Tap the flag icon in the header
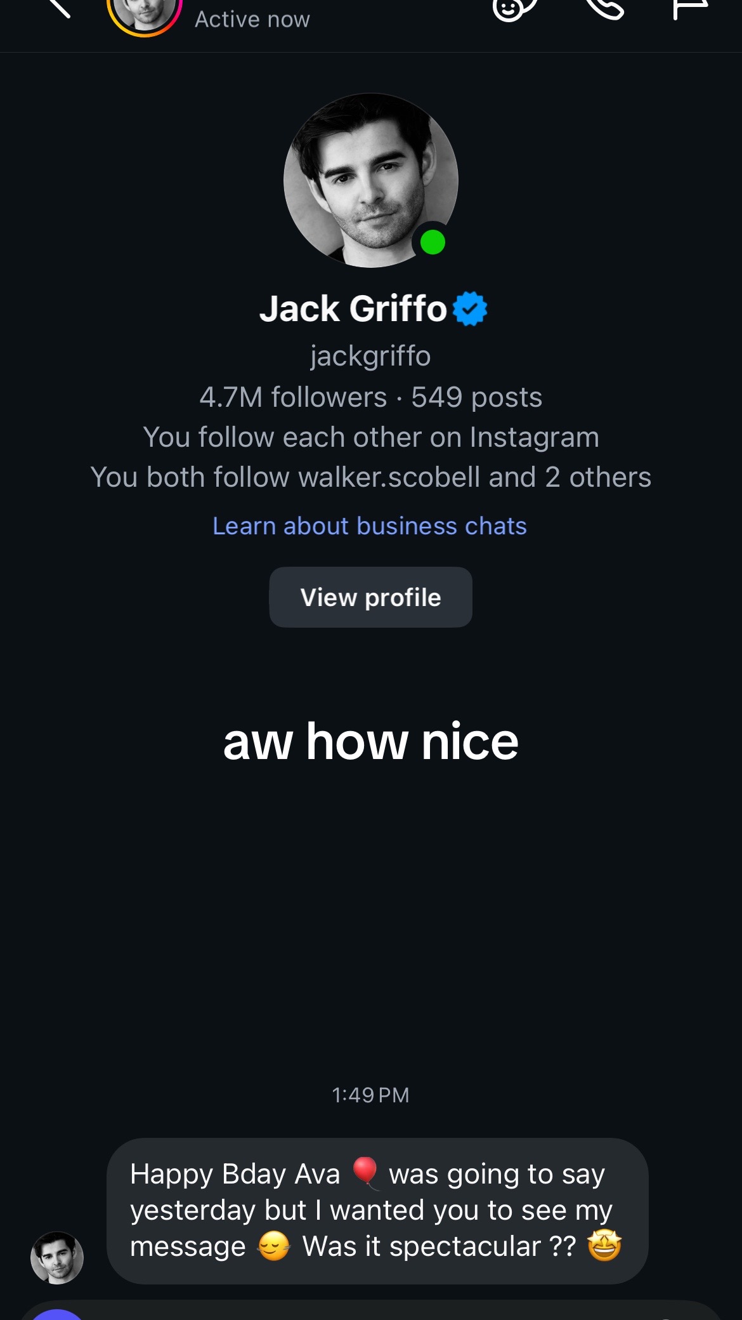Viewport: 742px width, 1320px height. (x=690, y=8)
